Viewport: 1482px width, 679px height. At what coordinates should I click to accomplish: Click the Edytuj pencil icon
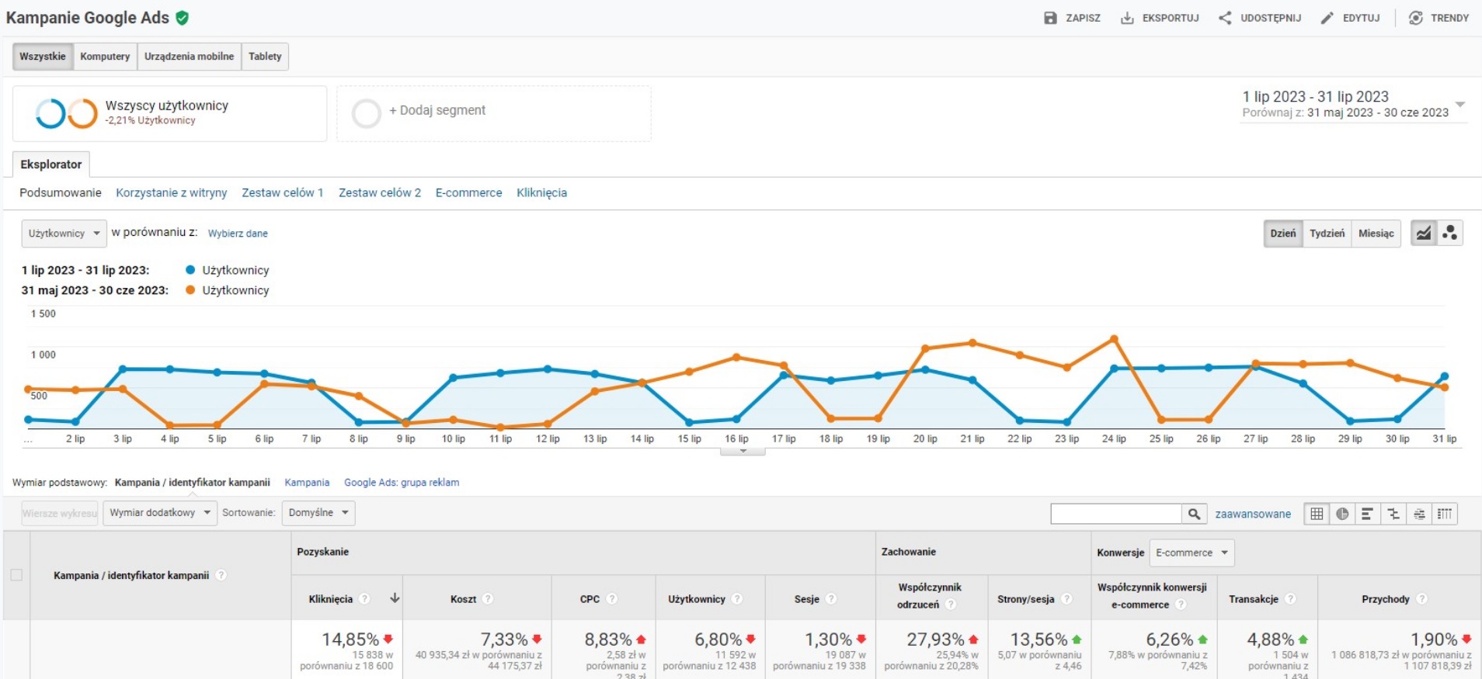[x=1327, y=18]
